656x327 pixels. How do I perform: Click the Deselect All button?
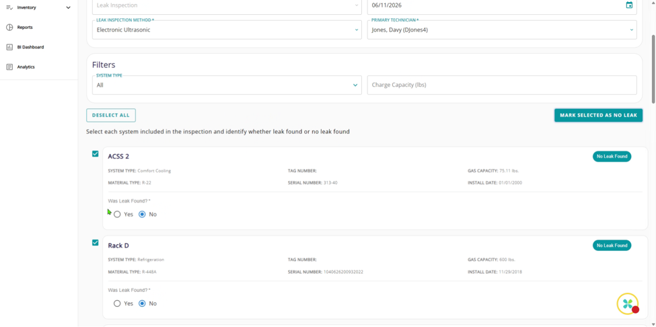[x=111, y=116]
